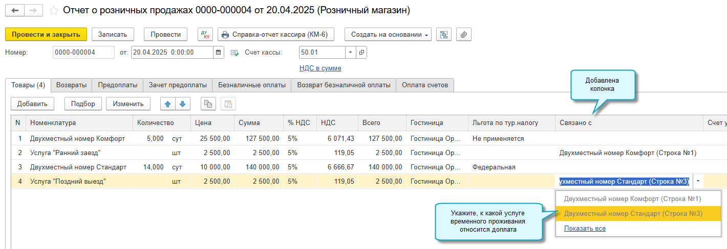Image resolution: width=727 pixels, height=249 pixels.
Task: Click the Сумма column header
Action: click(259, 122)
